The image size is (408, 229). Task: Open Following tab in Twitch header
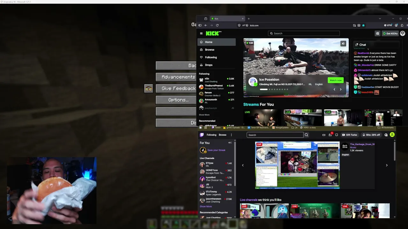[x=211, y=135]
